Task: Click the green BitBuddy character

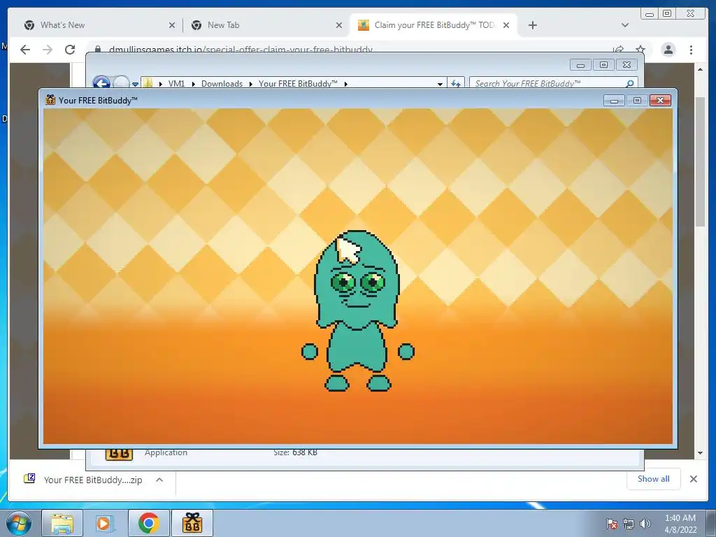Action: 357,311
